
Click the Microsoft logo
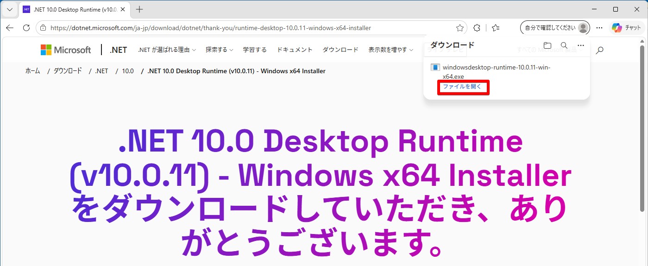pos(66,50)
